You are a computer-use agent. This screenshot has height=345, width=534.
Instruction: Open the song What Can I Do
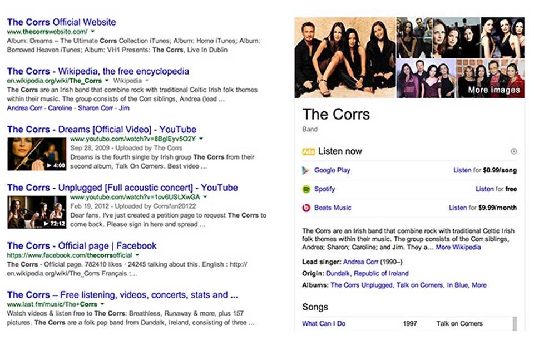pos(324,323)
